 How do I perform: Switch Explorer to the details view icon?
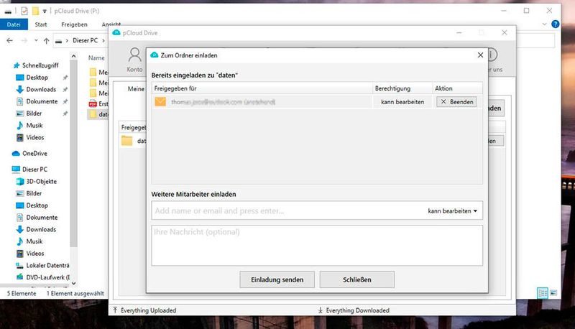(x=543, y=293)
